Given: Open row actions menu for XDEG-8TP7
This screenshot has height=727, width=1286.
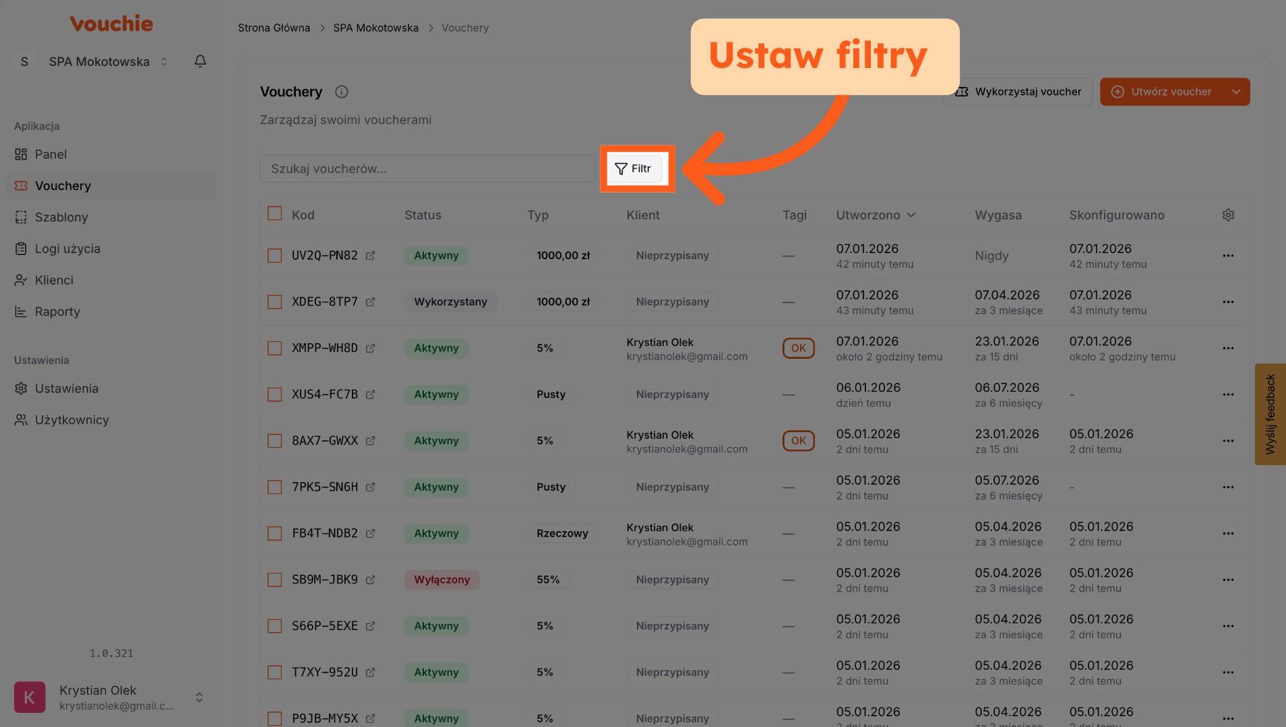Looking at the screenshot, I should tap(1228, 302).
